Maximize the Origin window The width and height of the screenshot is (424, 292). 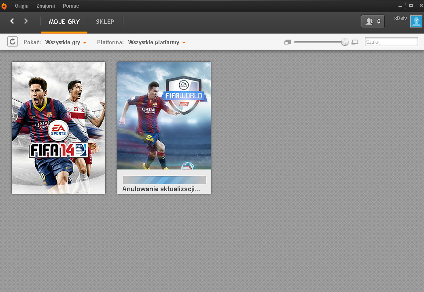tap(411, 5)
